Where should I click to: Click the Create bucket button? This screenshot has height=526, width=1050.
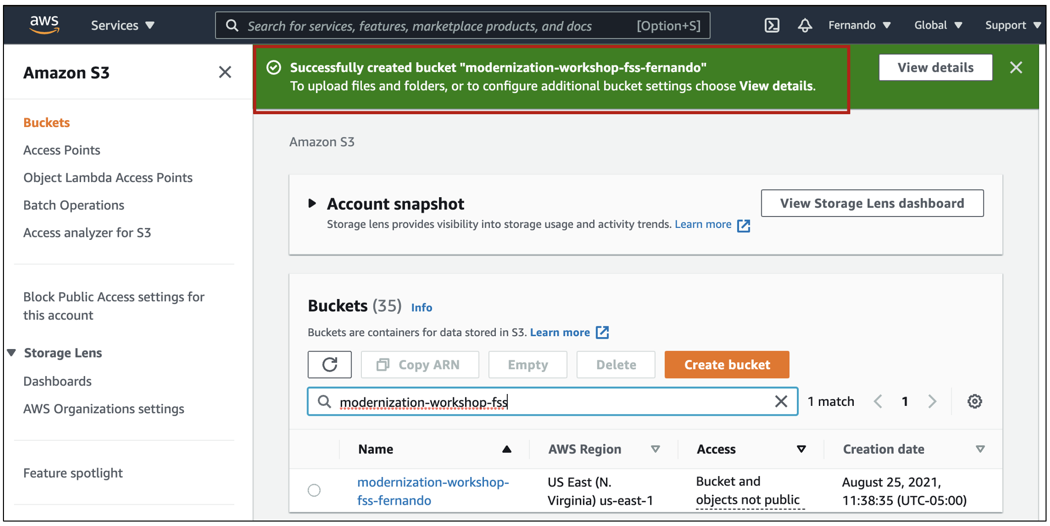727,365
